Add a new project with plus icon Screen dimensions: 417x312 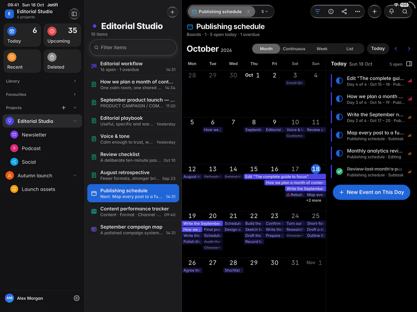[x=64, y=108]
